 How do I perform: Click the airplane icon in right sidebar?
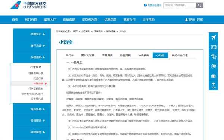click(213, 37)
